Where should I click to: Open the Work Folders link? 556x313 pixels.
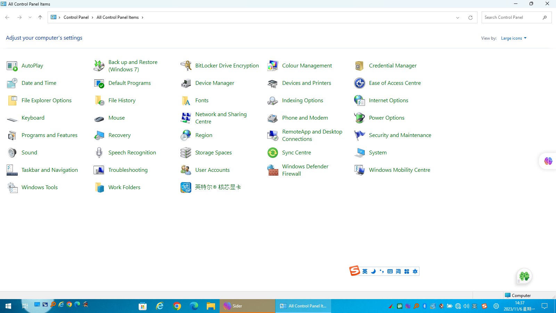124,187
